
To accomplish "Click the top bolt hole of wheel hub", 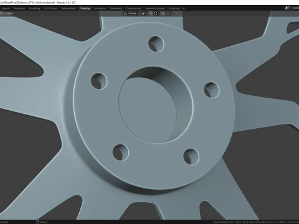I will point(156,44).
